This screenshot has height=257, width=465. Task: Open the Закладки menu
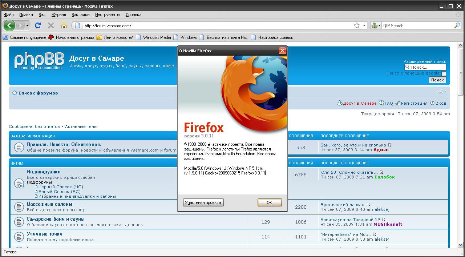pos(80,15)
